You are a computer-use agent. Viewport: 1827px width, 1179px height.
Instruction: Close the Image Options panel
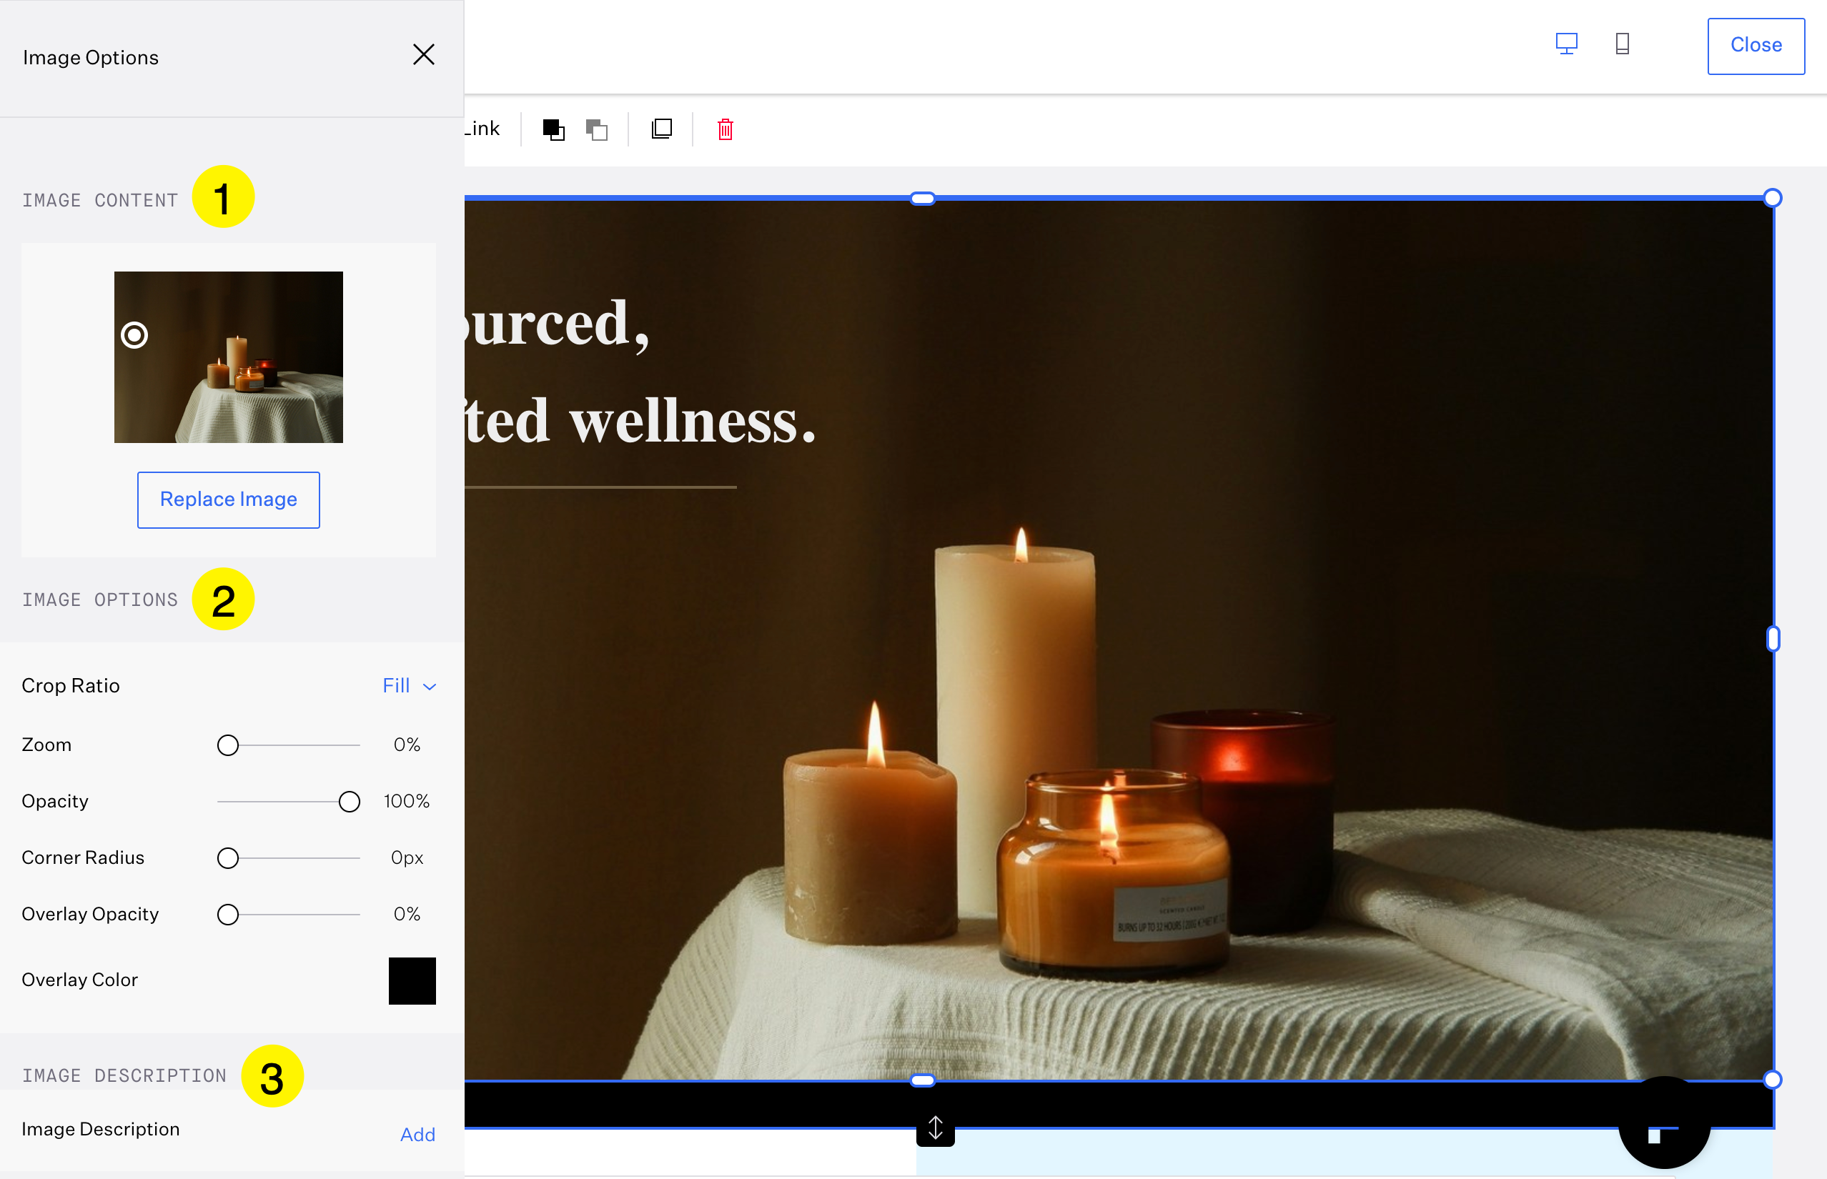(424, 54)
